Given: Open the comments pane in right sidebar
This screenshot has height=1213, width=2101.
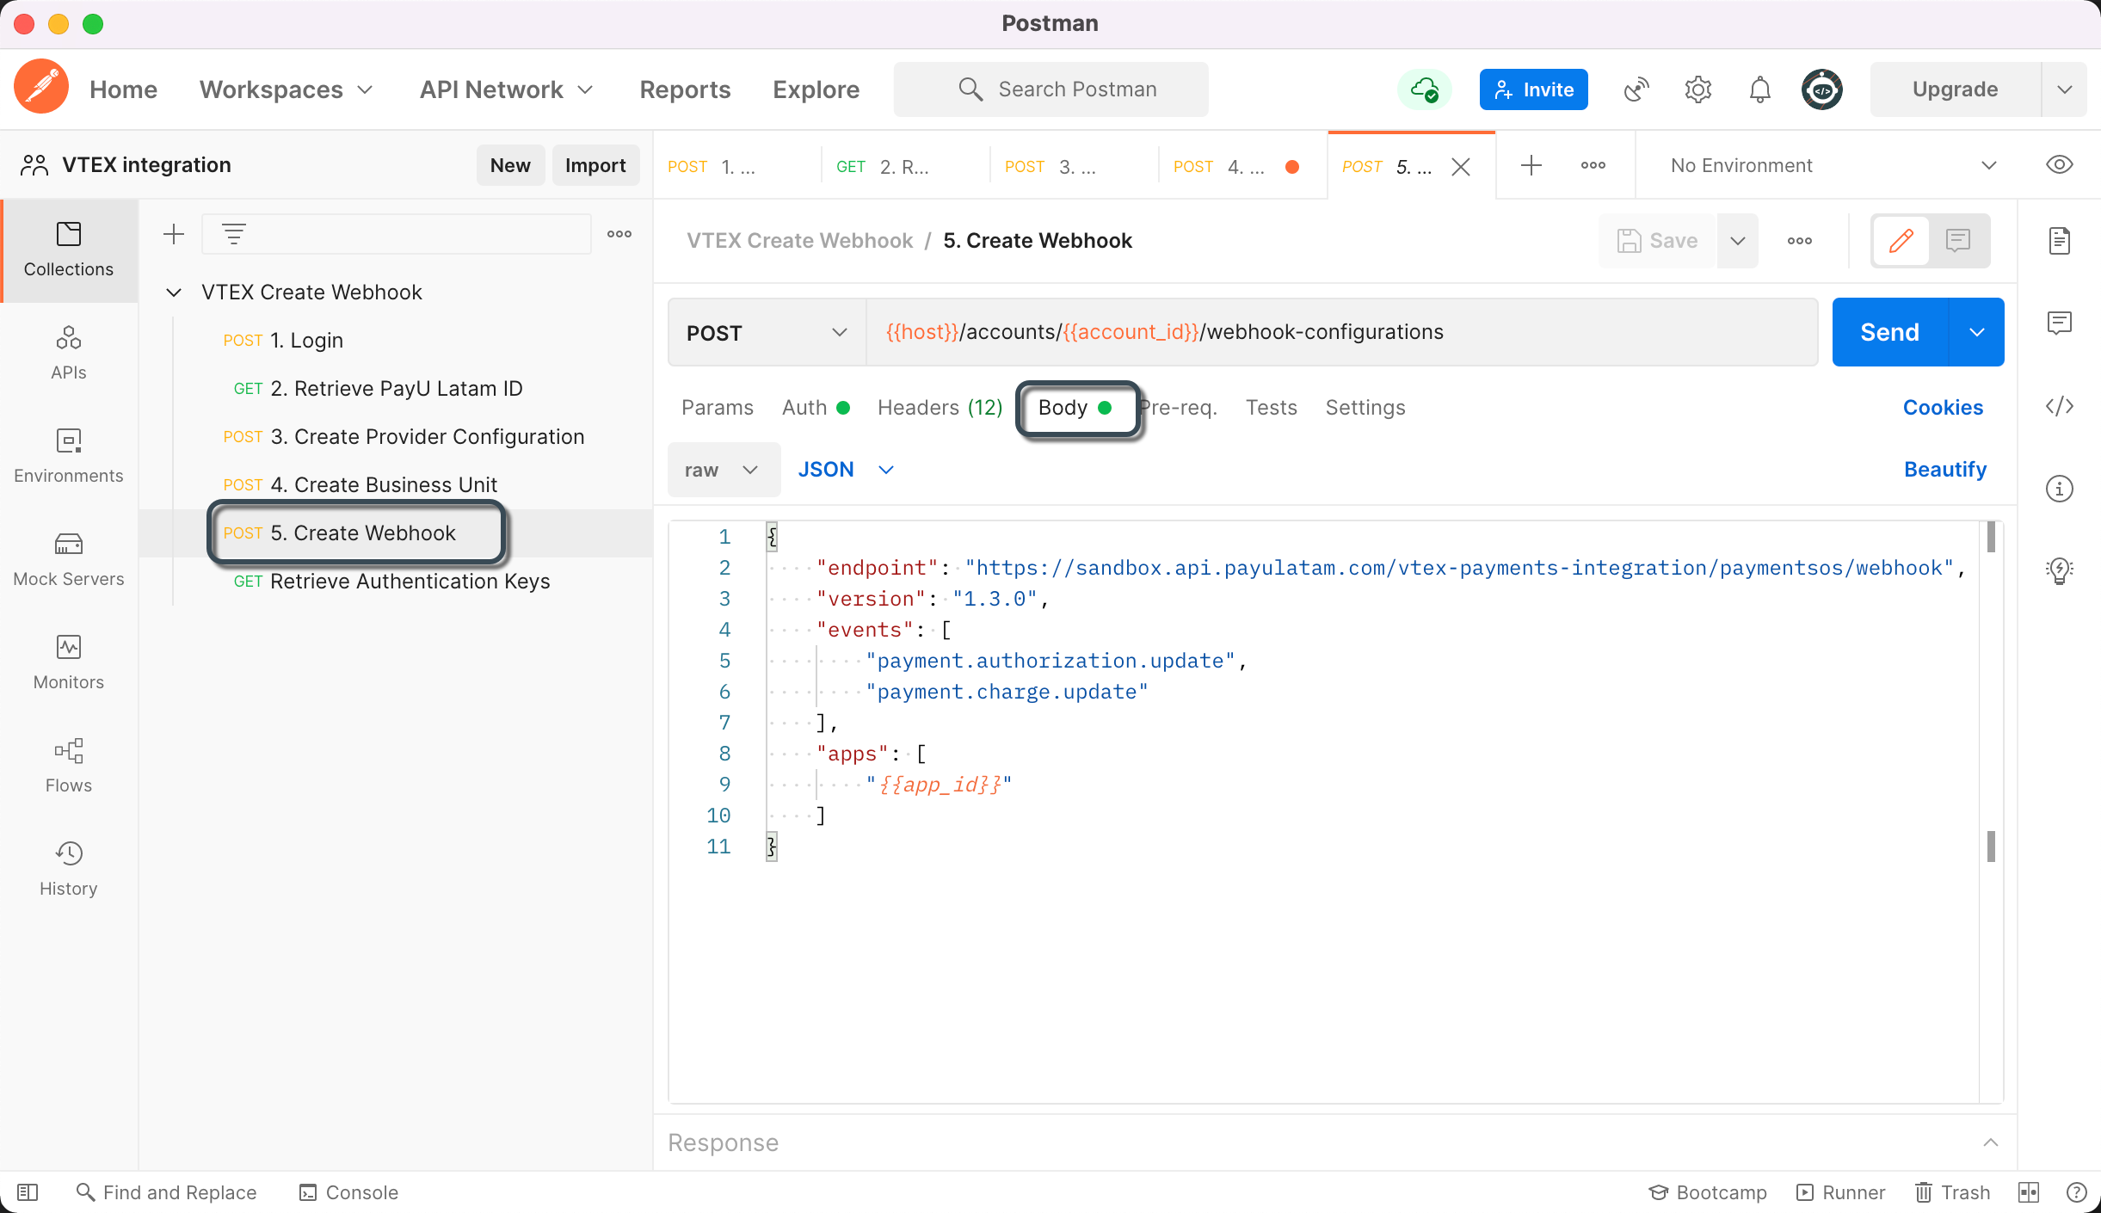Looking at the screenshot, I should click(x=2060, y=323).
